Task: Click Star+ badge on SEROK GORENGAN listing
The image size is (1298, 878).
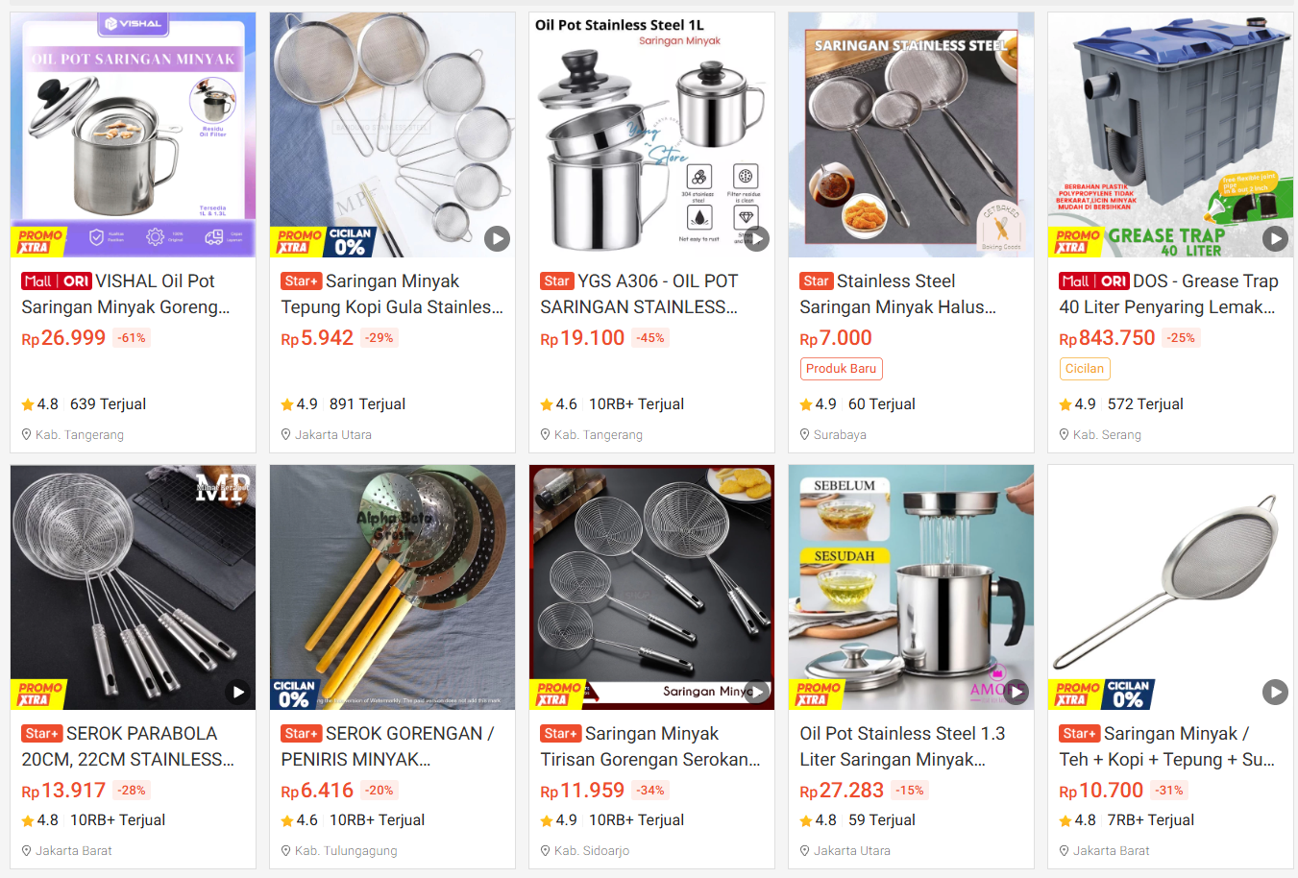Action: click(302, 734)
